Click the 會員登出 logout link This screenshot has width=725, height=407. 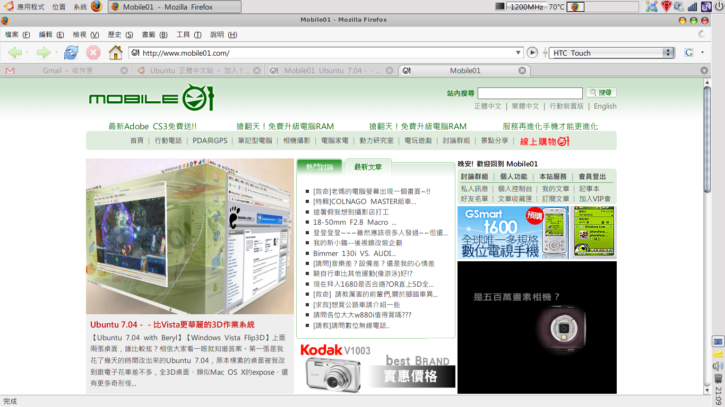pos(592,176)
